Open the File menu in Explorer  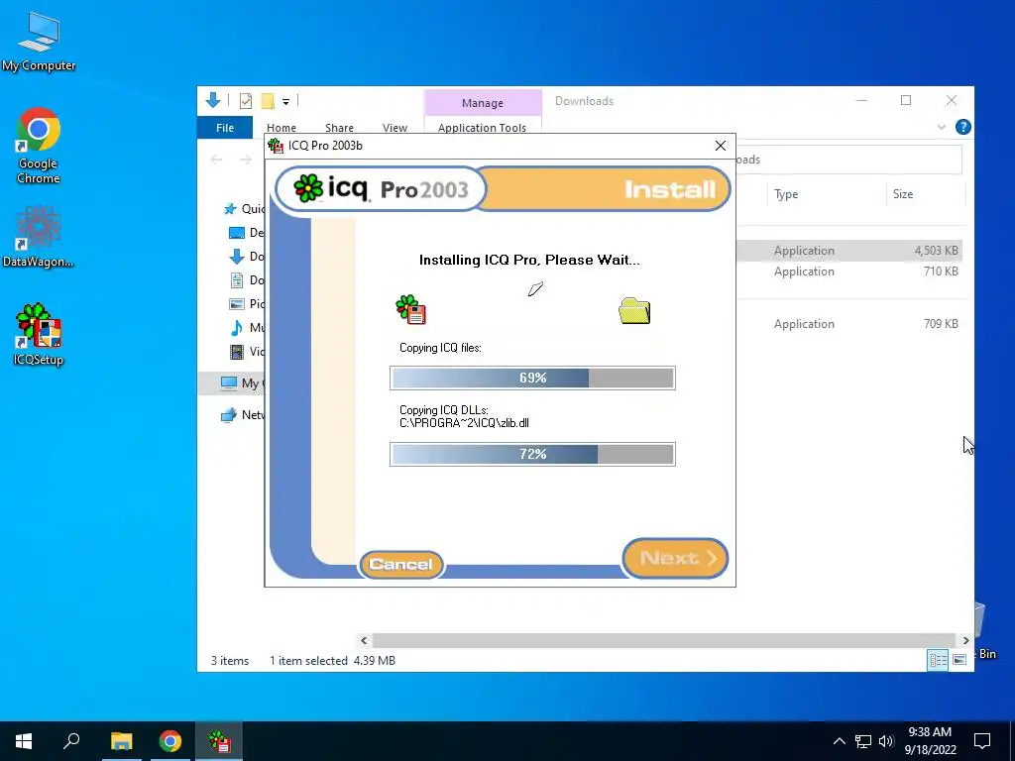pos(225,128)
